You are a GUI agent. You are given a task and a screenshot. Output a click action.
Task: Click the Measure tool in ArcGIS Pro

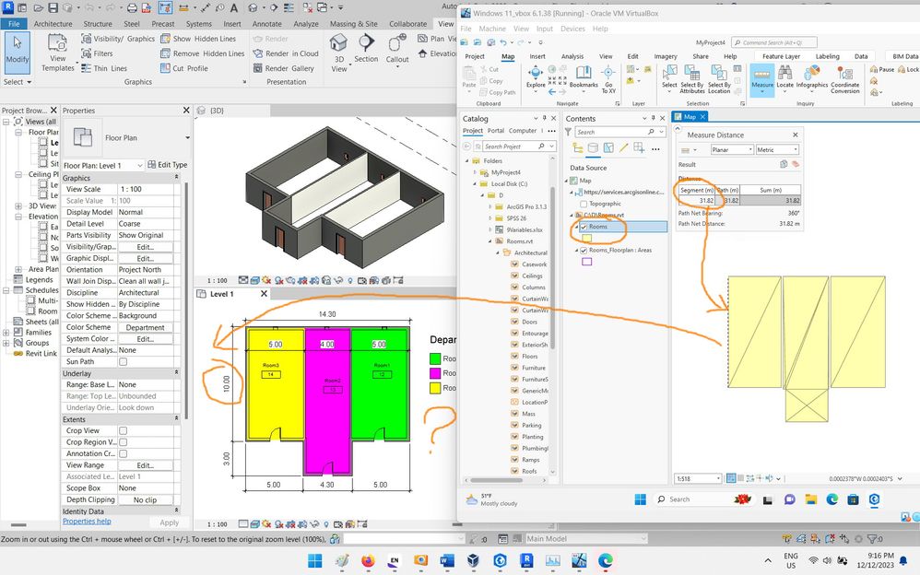[x=762, y=79]
